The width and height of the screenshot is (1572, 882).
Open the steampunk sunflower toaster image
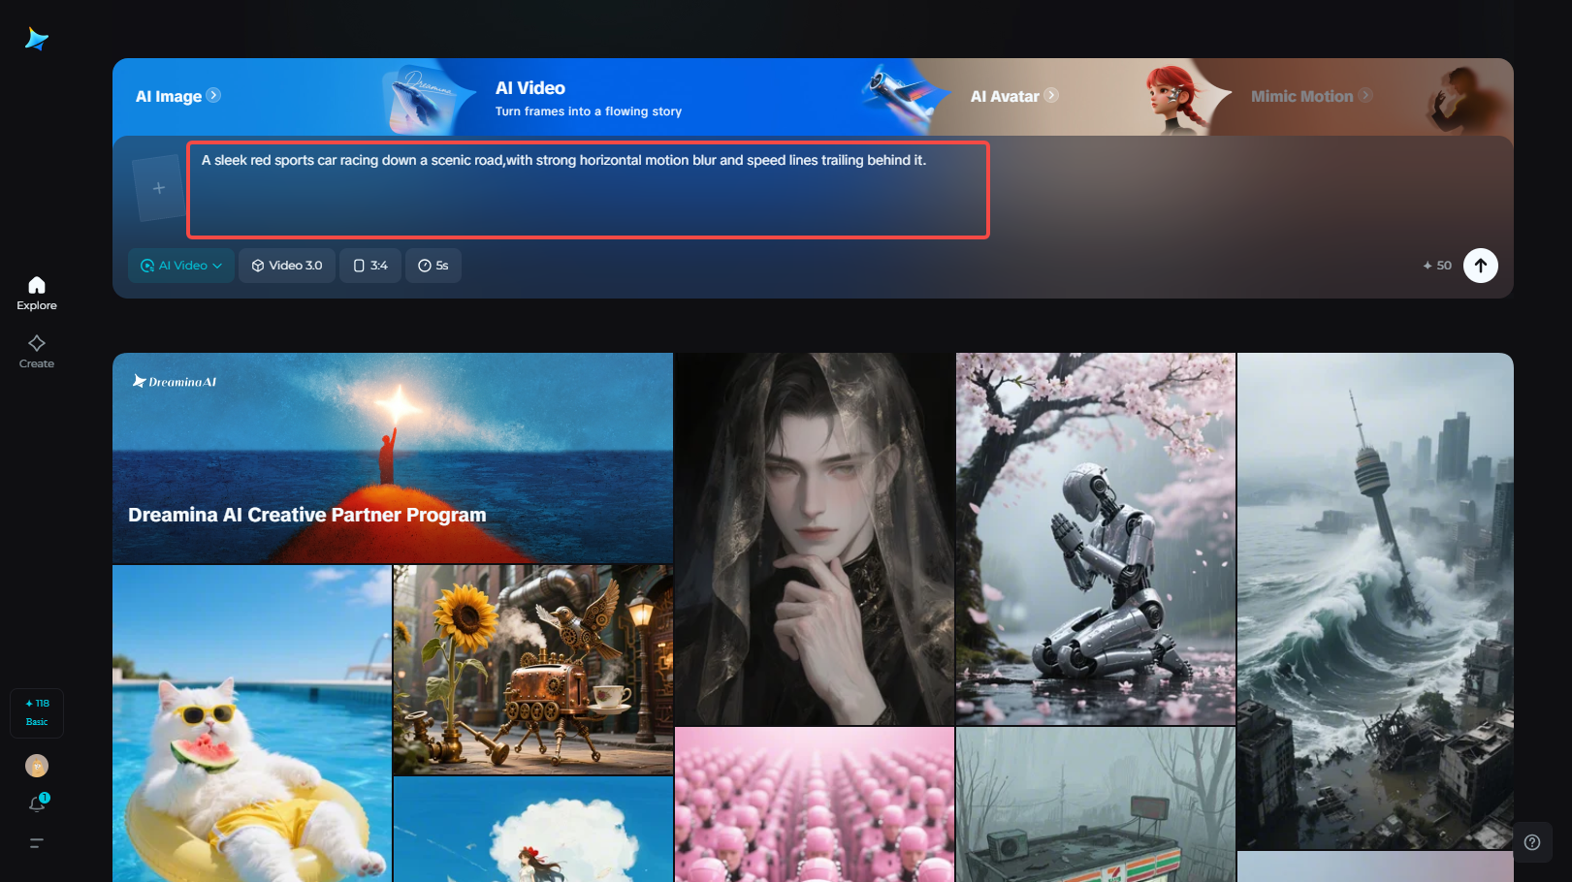click(x=533, y=670)
